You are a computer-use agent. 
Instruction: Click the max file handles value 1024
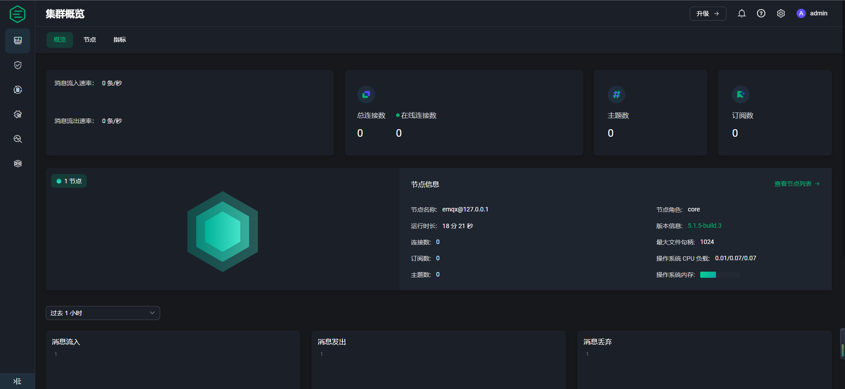click(707, 242)
